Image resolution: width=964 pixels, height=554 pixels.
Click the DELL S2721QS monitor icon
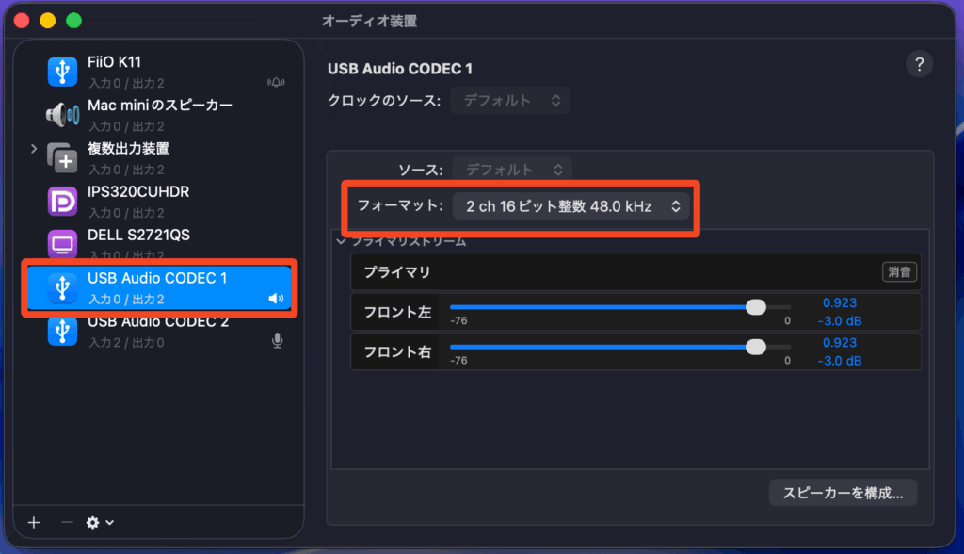coord(62,245)
